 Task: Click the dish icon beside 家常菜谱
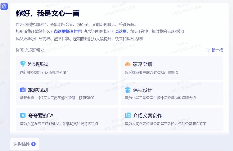128,64
